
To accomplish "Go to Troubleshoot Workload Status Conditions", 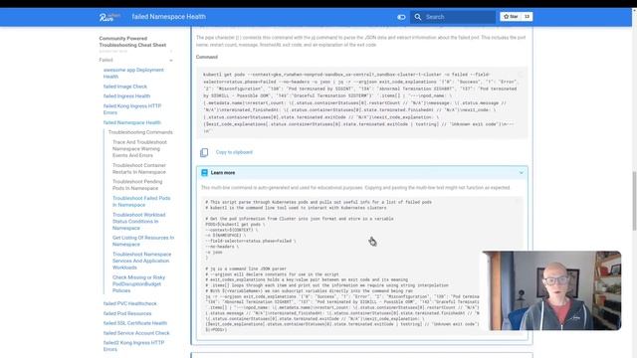I will tap(139, 221).
